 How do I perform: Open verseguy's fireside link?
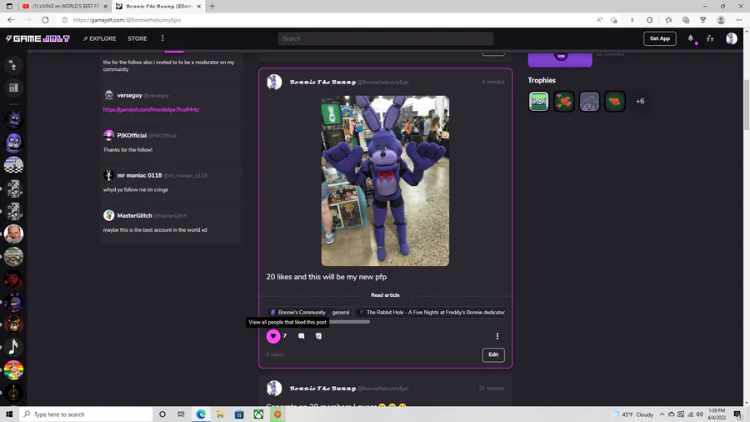coord(151,109)
